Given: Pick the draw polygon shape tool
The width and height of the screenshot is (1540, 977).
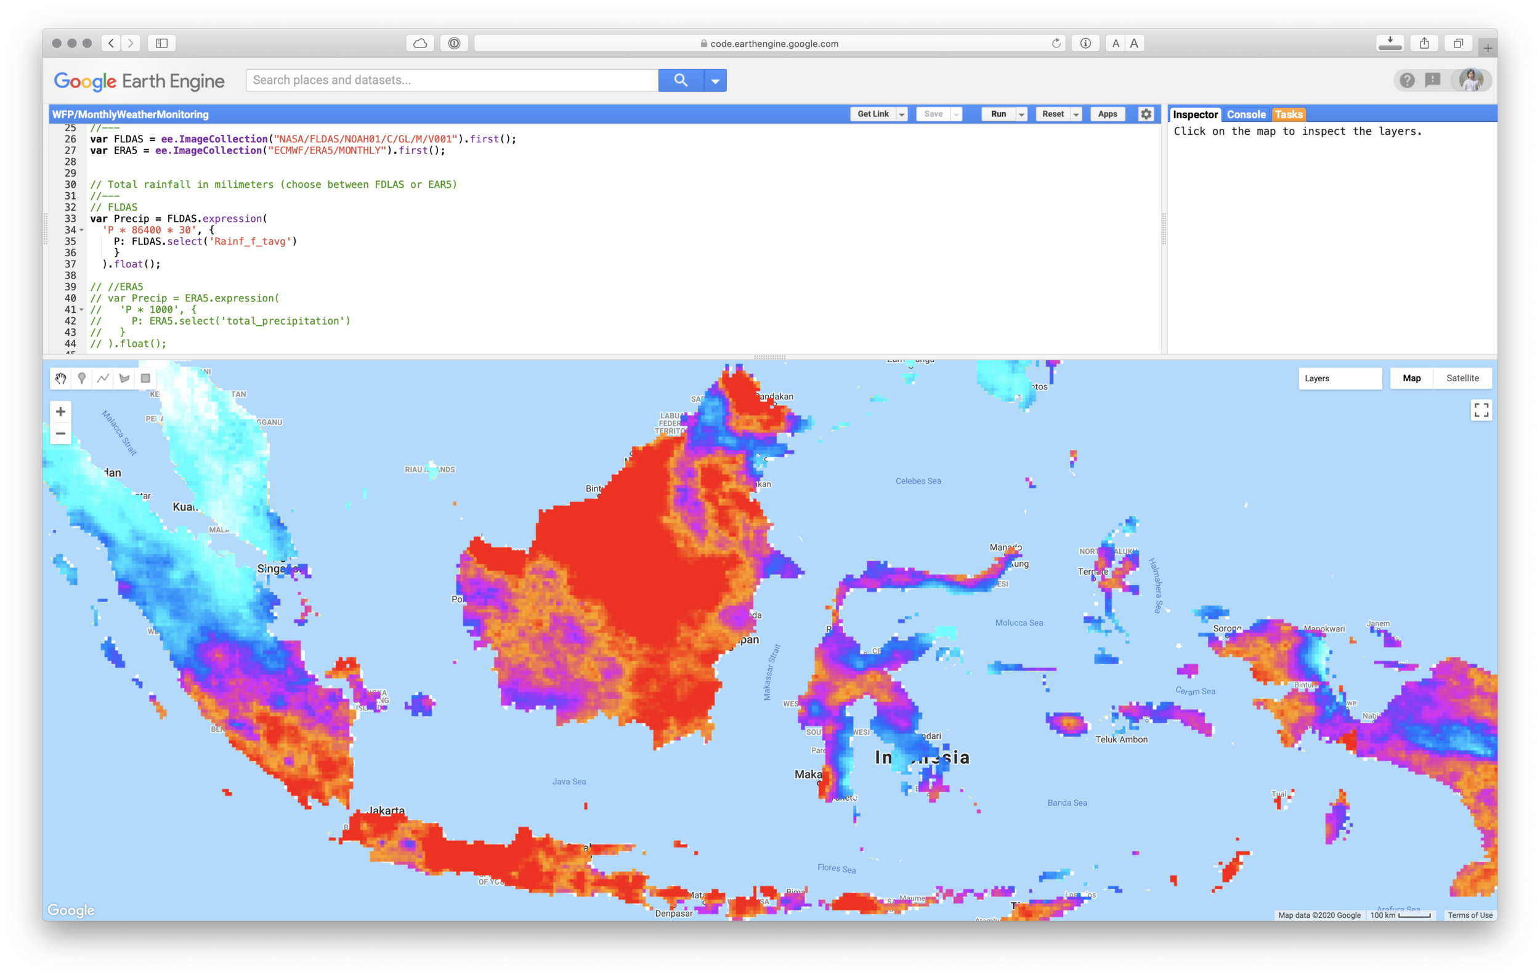Looking at the screenshot, I should (x=124, y=378).
